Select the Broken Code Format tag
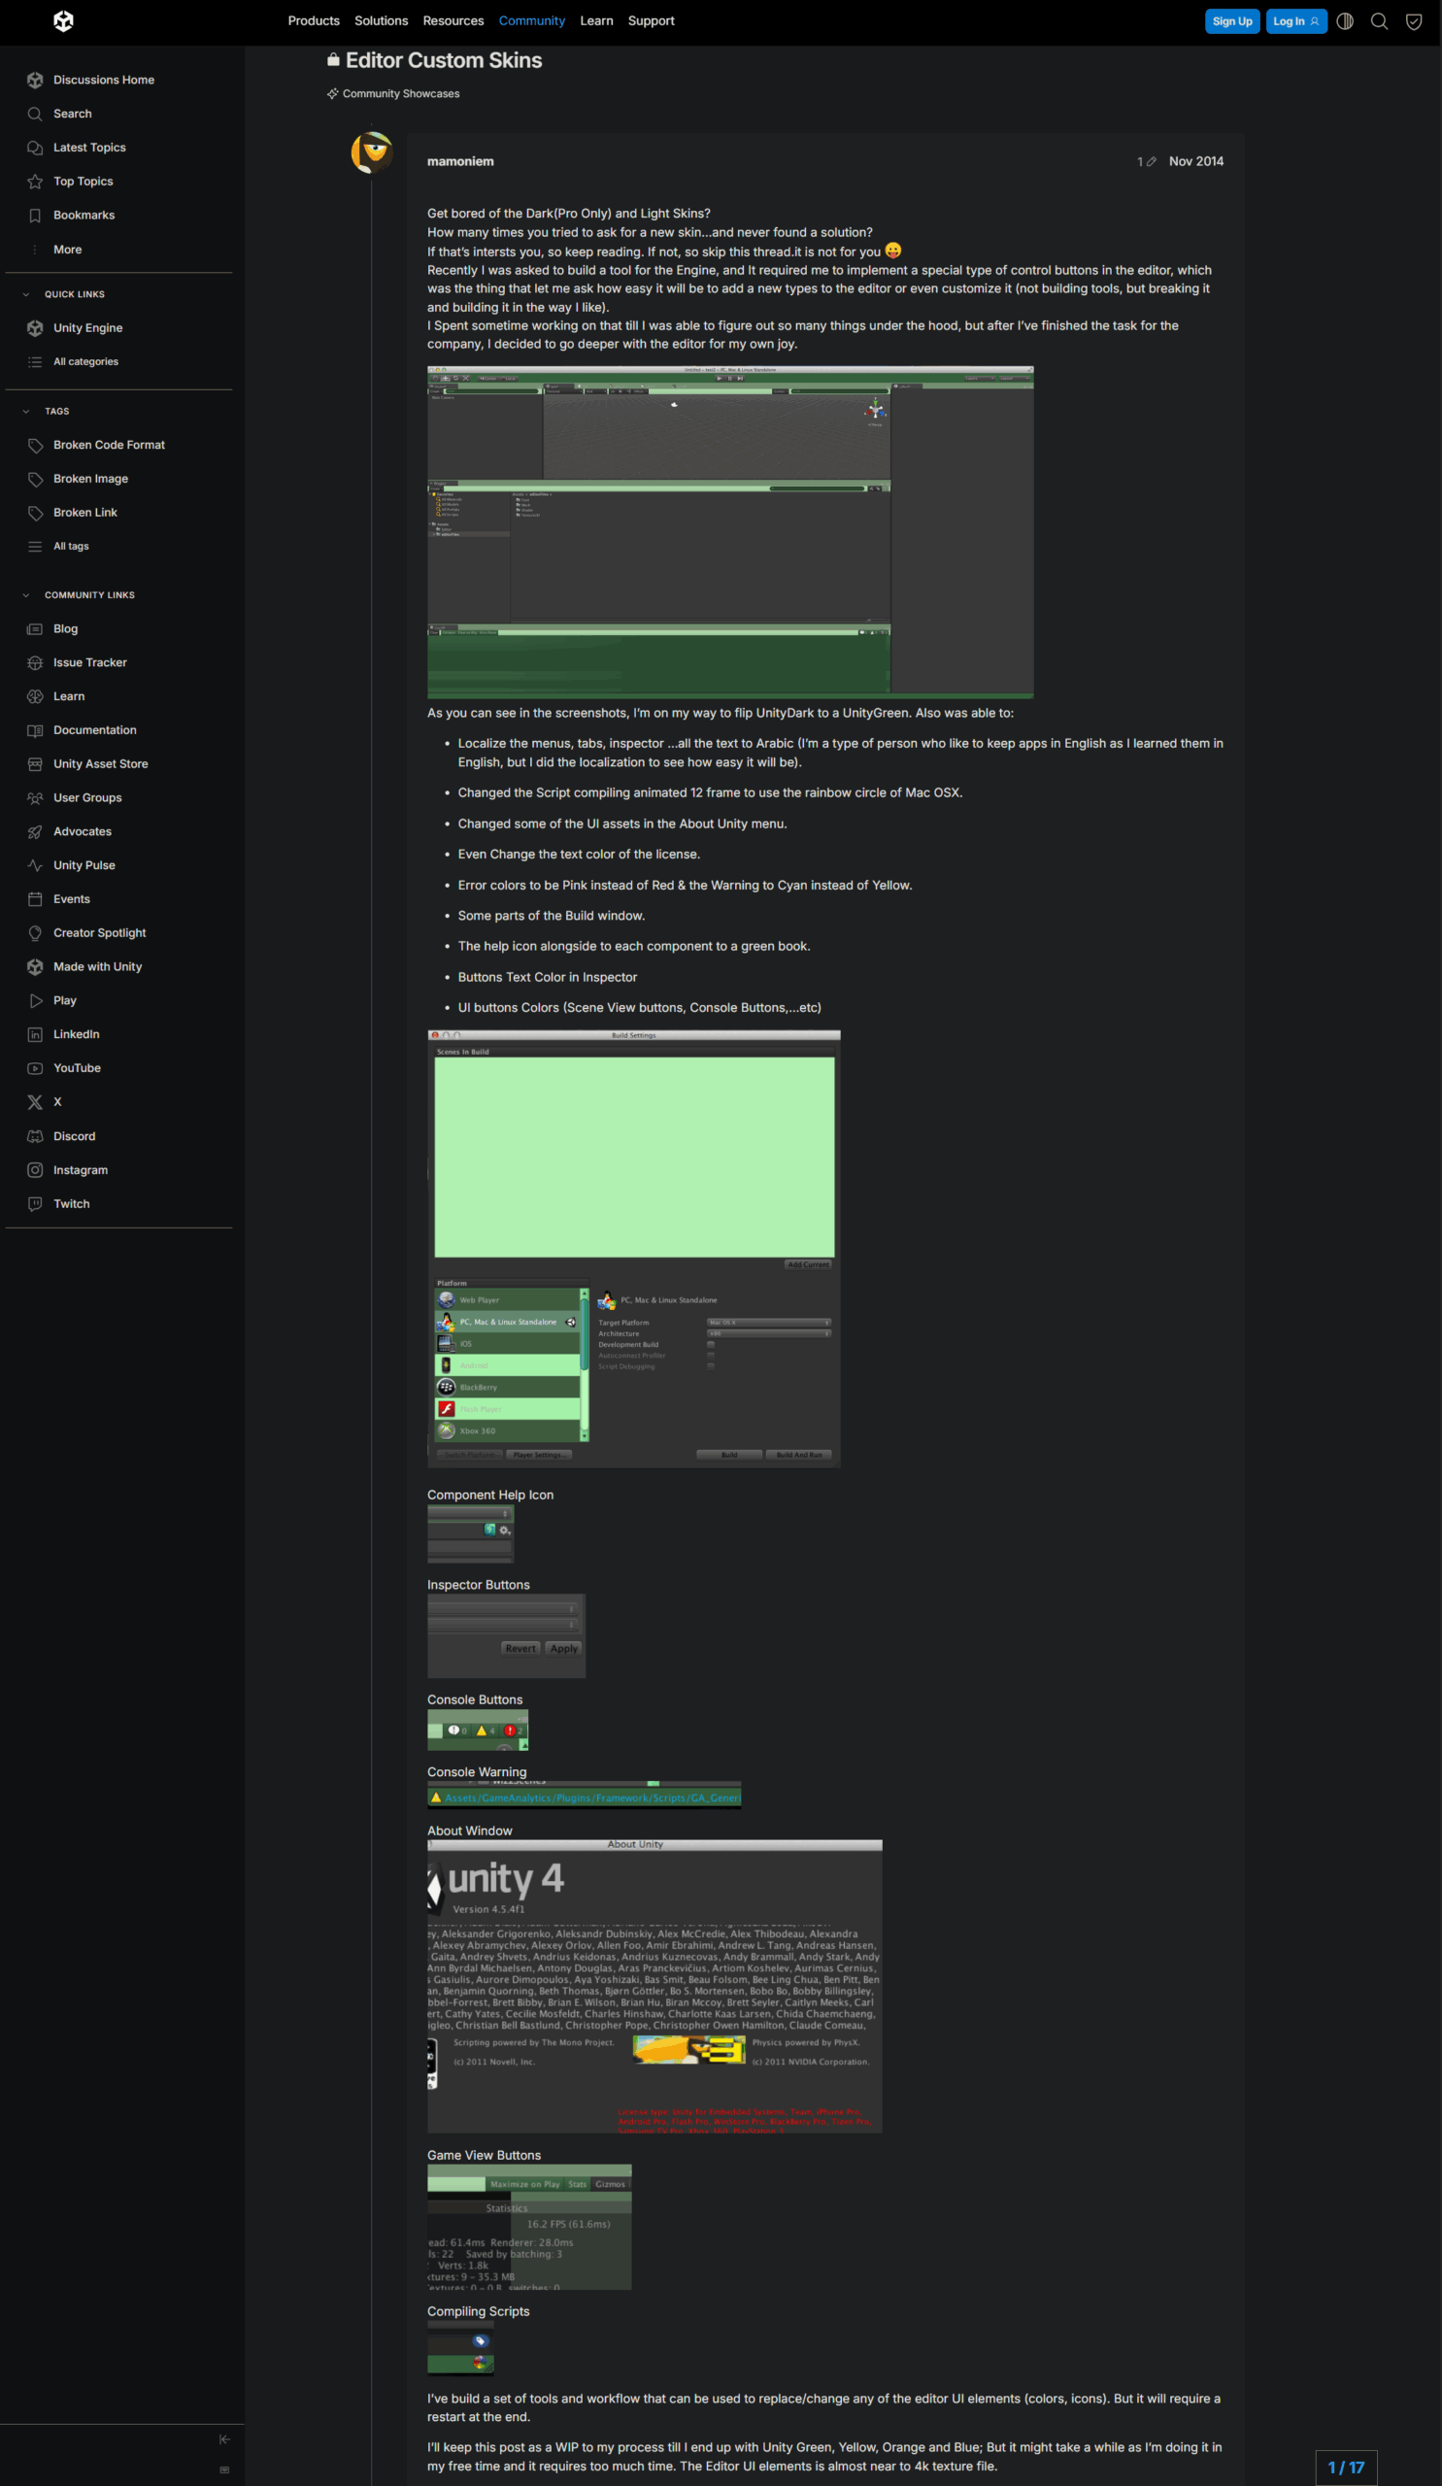 click(109, 445)
